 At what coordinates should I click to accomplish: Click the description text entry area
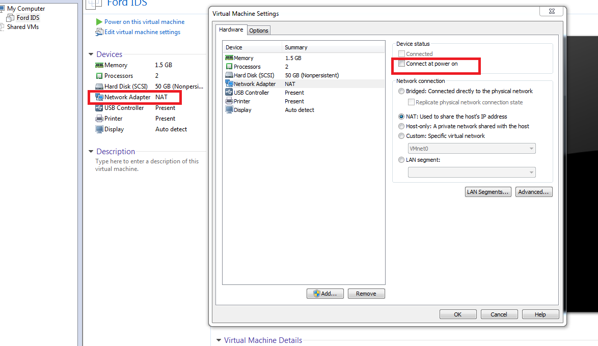click(147, 165)
